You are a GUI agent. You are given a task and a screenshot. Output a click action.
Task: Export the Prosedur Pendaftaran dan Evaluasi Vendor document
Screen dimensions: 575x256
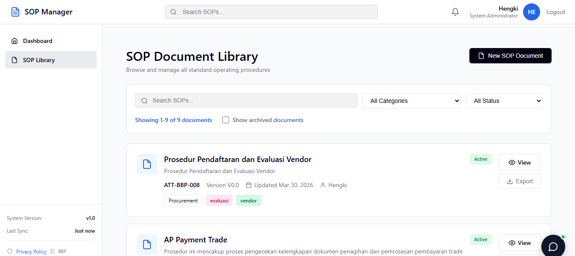click(x=520, y=181)
